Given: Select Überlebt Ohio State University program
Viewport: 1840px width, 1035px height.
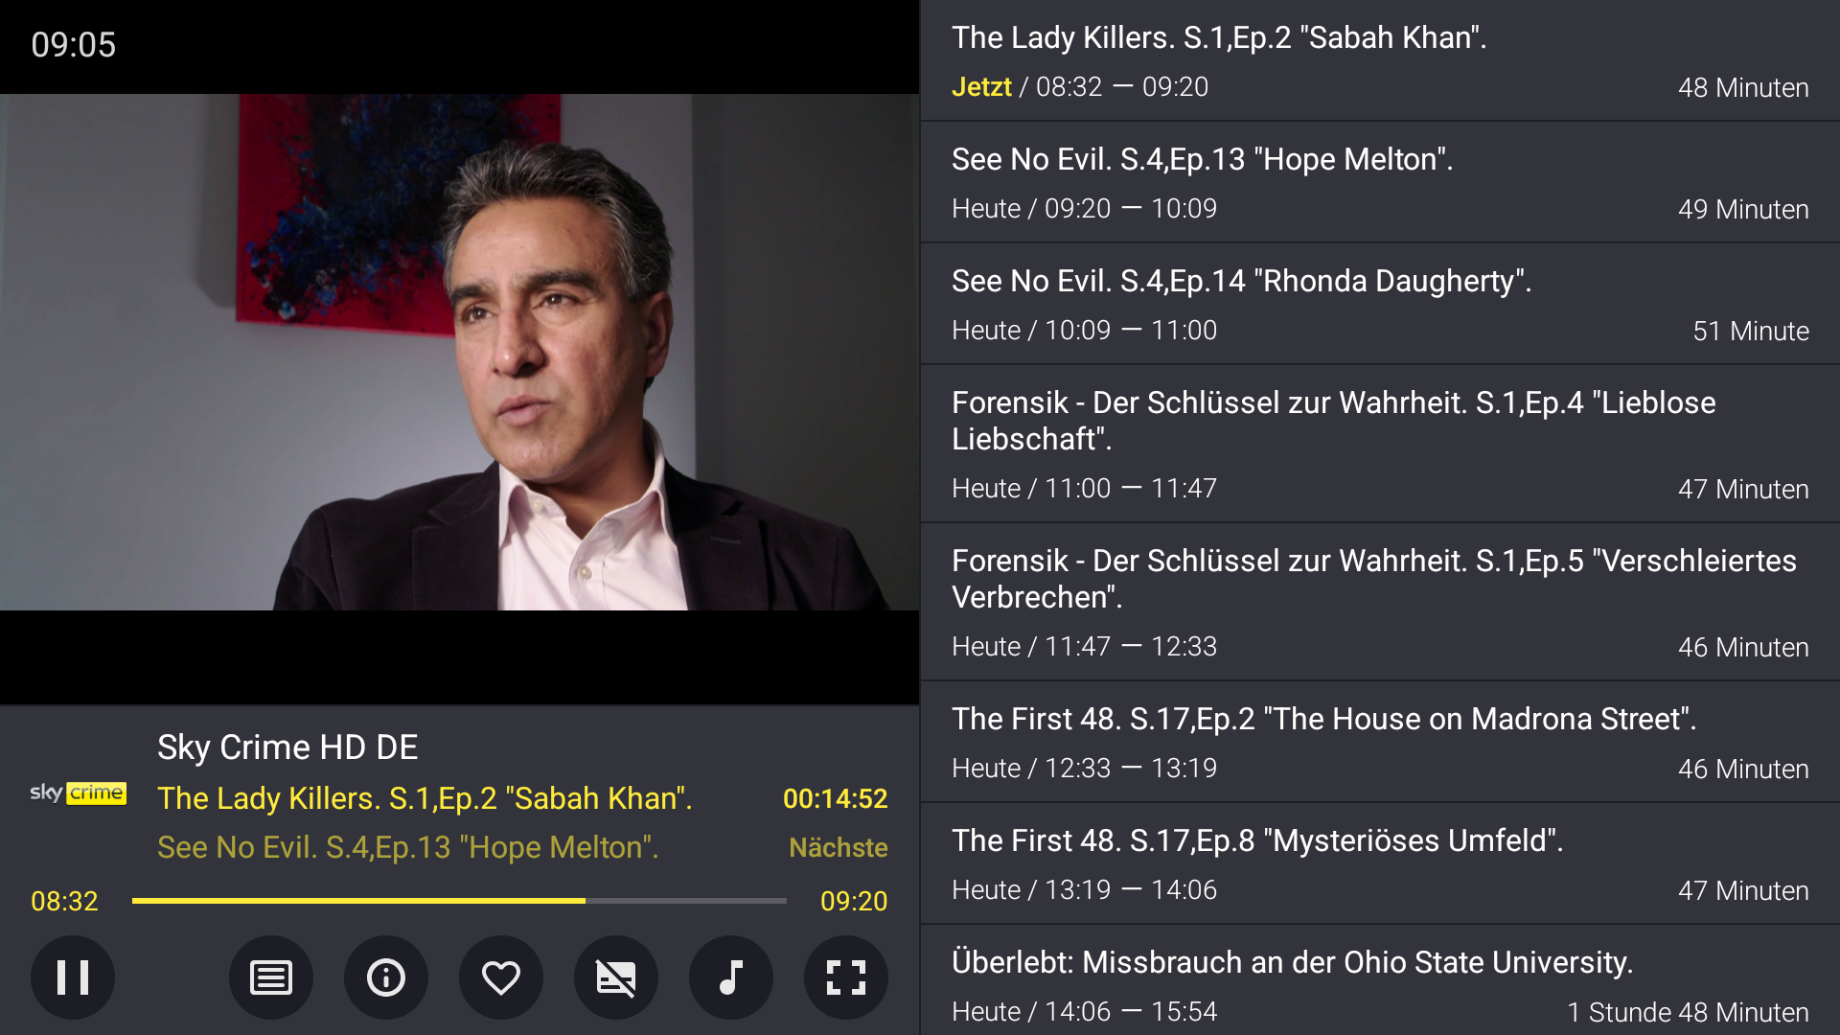Looking at the screenshot, I should pos(1380,980).
